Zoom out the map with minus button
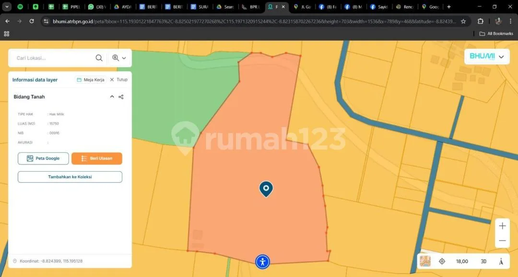 503,241
